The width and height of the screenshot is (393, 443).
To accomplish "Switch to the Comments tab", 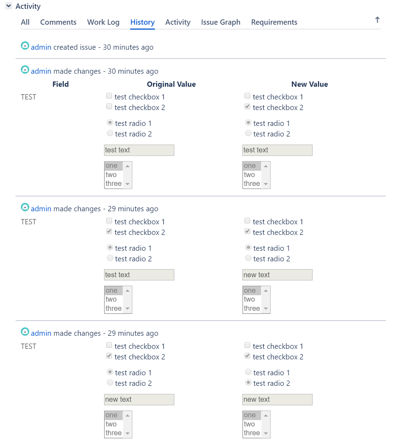I will pos(58,22).
